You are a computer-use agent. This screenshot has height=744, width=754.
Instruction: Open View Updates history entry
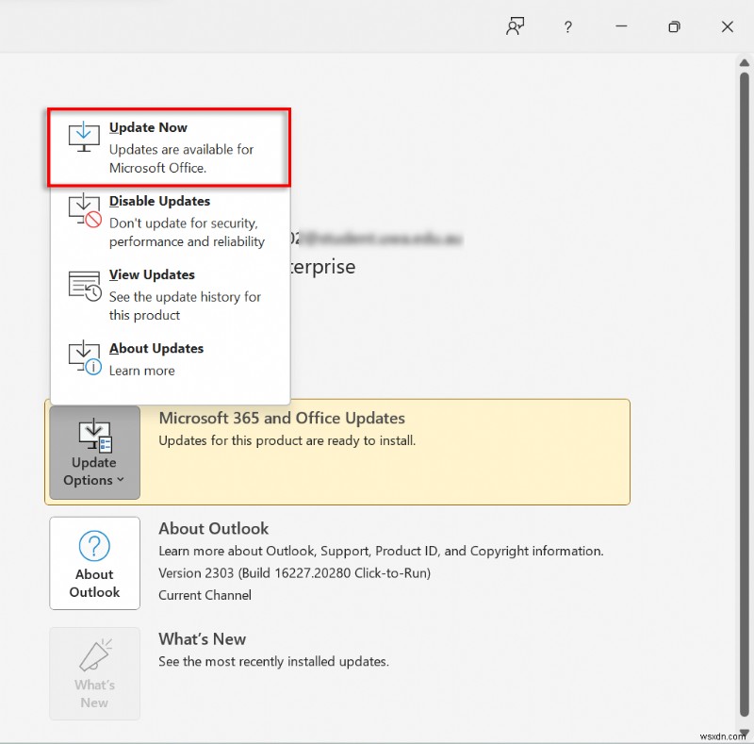170,295
